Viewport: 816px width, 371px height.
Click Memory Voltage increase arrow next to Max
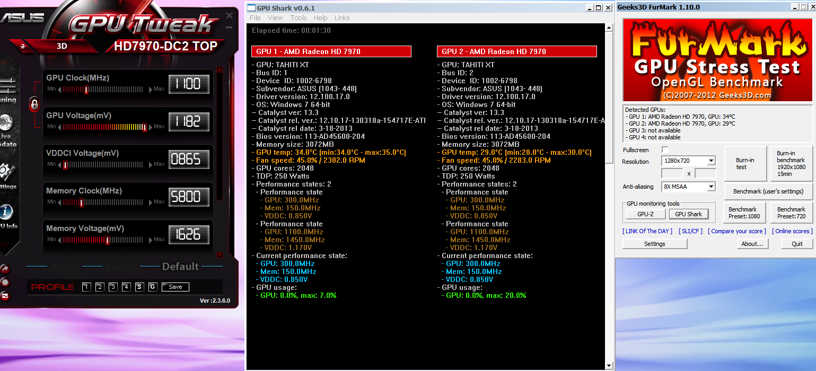[151, 240]
